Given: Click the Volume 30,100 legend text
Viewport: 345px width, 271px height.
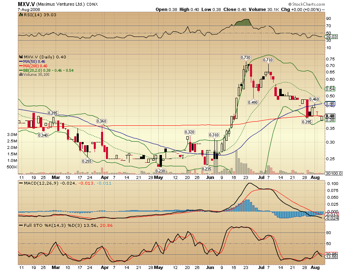Looking at the screenshot, I should 36,75.
